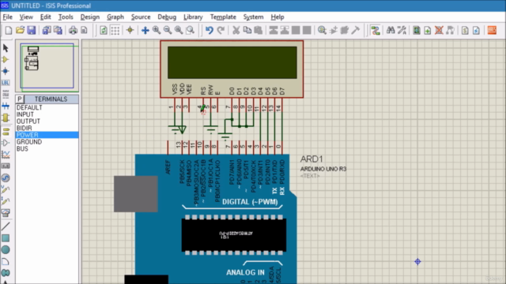Image resolution: width=506 pixels, height=284 pixels.
Task: Copy the selection to the clipboard
Action: click(x=247, y=30)
